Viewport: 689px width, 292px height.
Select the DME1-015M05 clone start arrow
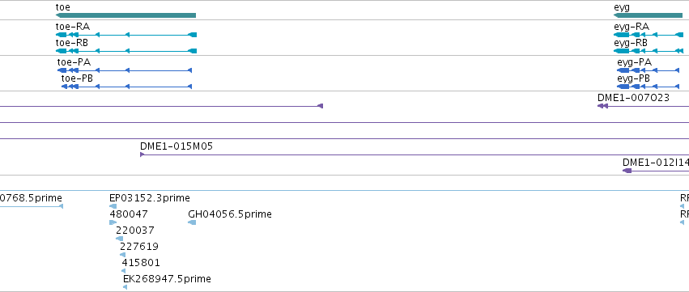[x=142, y=154]
